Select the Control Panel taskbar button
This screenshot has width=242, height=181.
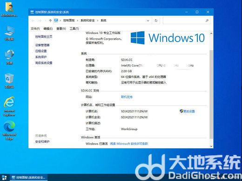point(29,177)
